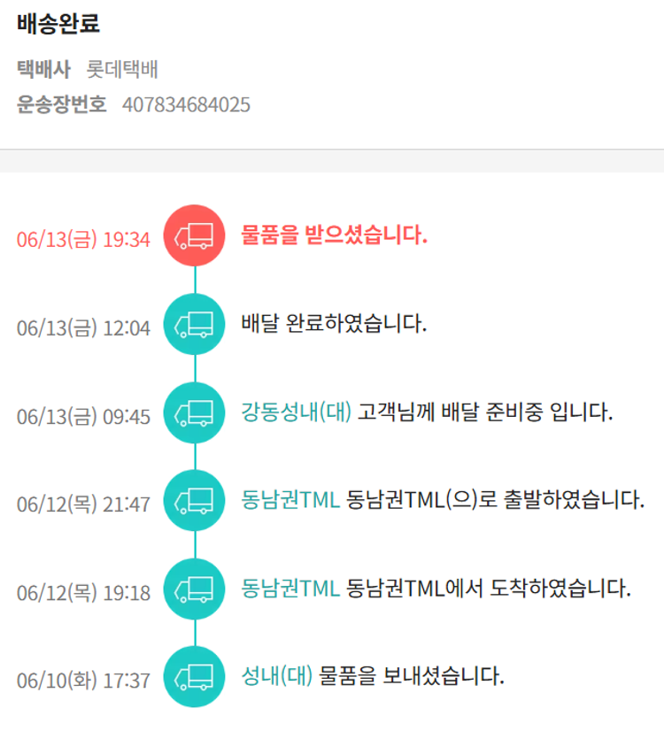Select the 06/13(금) 19:34 timestamp

83,239
